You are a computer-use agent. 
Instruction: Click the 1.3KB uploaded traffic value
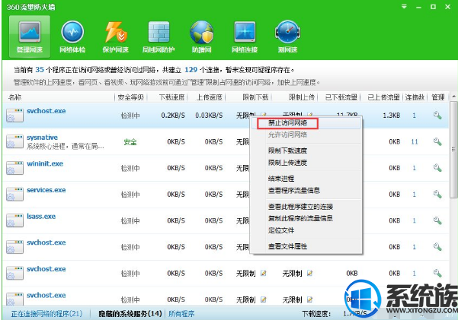coord(392,116)
